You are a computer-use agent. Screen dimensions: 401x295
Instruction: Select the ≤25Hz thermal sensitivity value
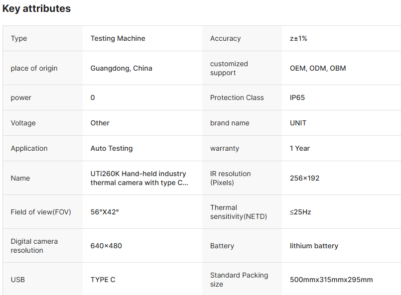click(x=300, y=212)
